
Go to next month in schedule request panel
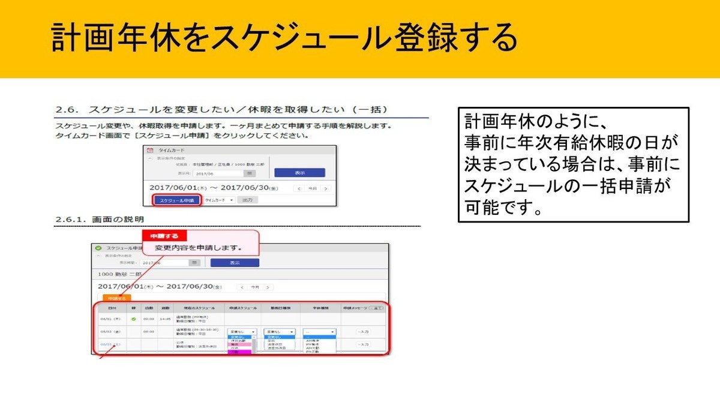click(268, 287)
